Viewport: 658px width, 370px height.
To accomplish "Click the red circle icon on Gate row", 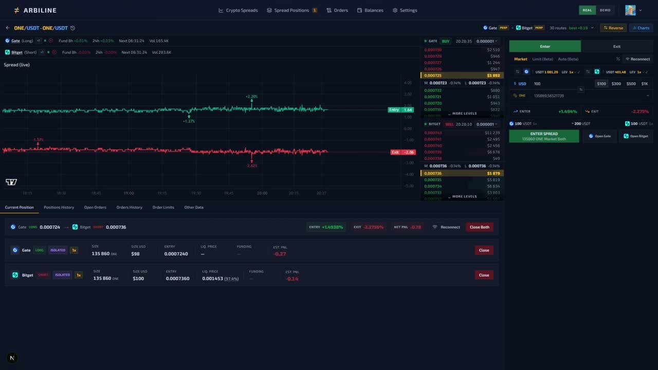I will coord(51,41).
